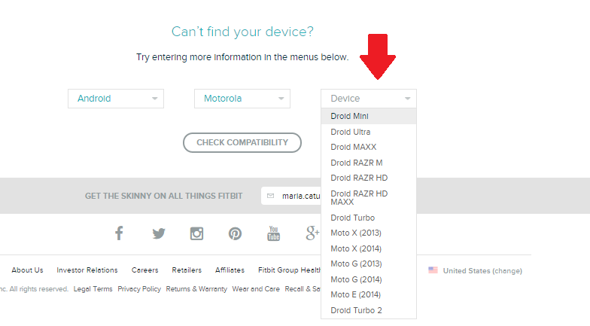Pick Moto E (2014) device option
The height and width of the screenshot is (326, 590).
(x=369, y=295)
